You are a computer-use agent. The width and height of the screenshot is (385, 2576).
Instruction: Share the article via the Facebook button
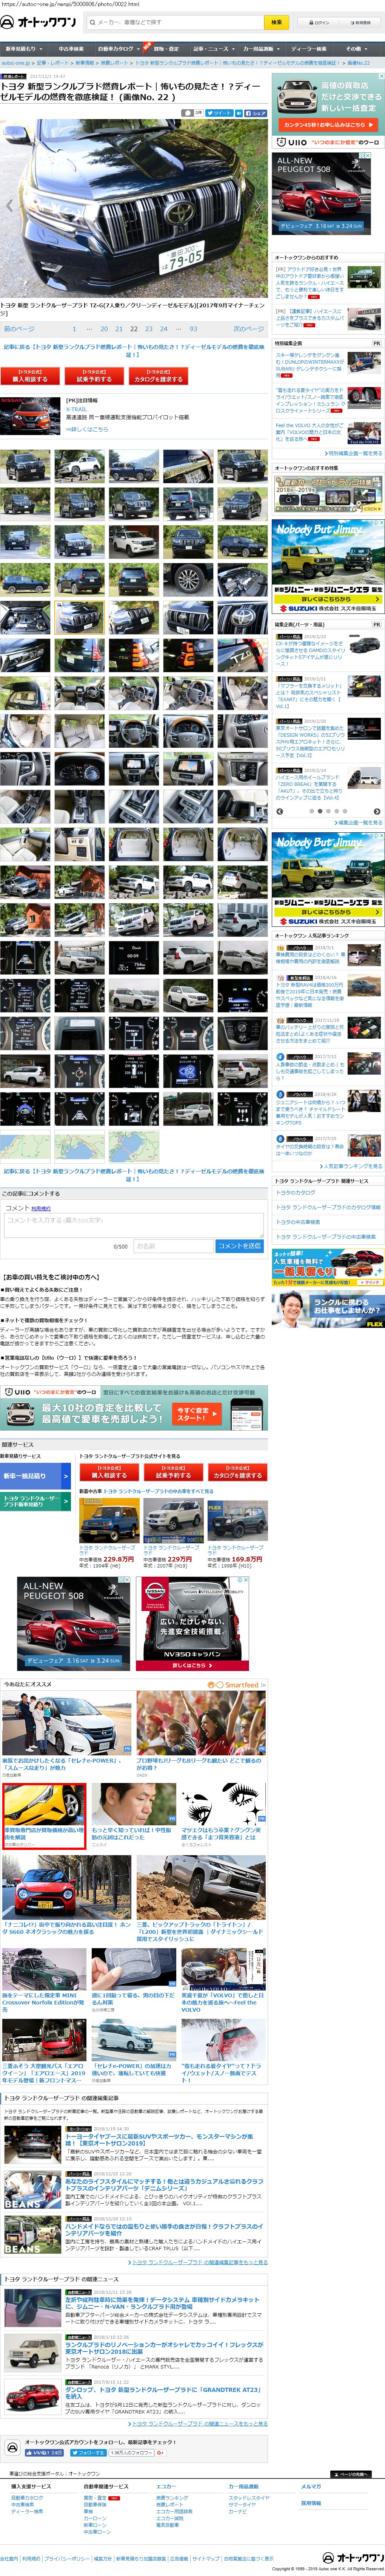pos(255,113)
